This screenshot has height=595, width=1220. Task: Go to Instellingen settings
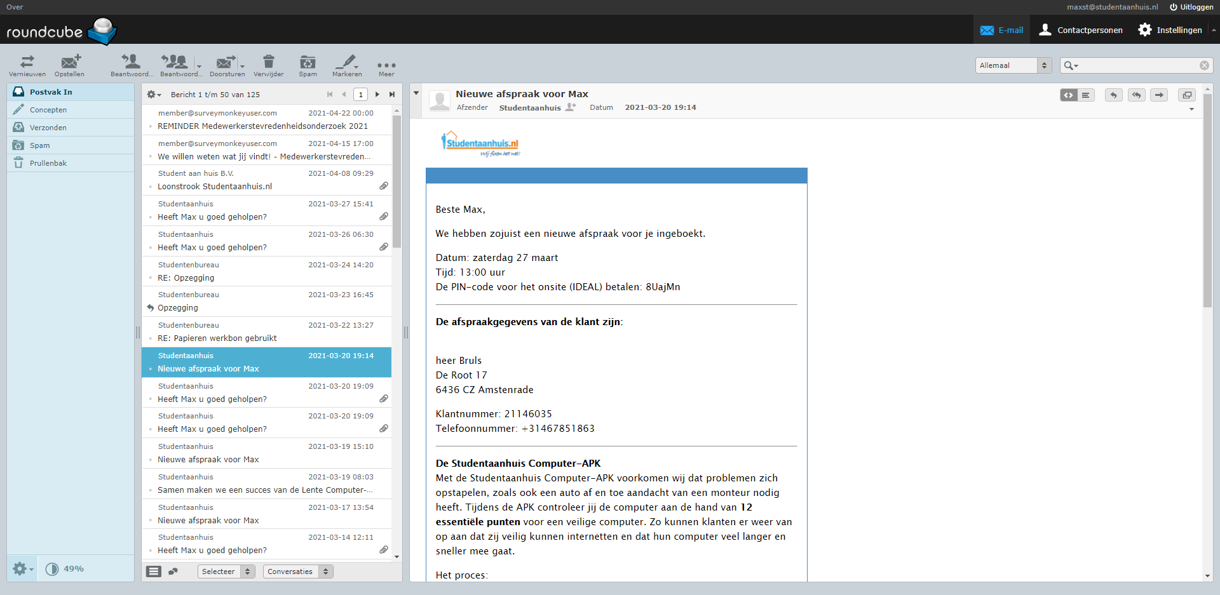tap(1170, 30)
